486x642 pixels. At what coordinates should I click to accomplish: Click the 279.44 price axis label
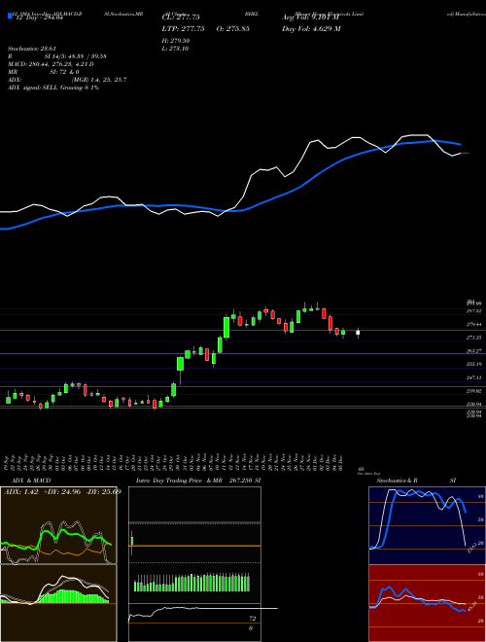[474, 325]
